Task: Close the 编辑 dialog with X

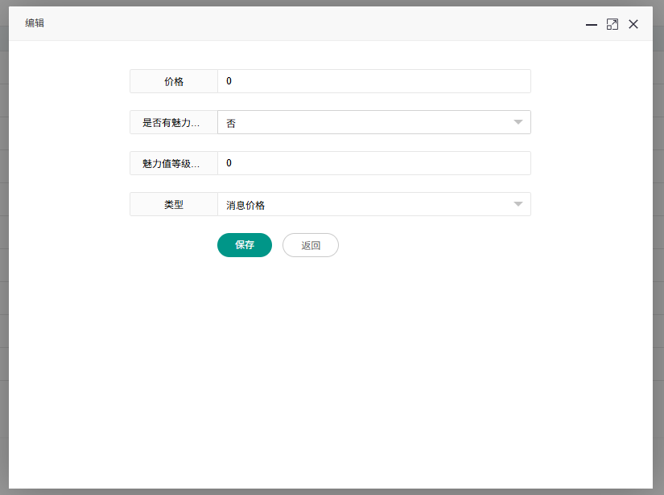Action: pos(633,24)
